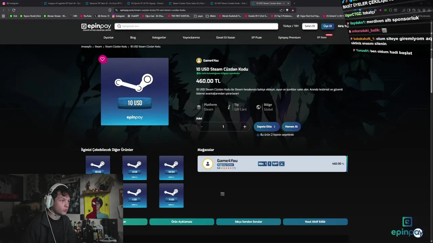Open EP Store menu item

click(x=322, y=37)
